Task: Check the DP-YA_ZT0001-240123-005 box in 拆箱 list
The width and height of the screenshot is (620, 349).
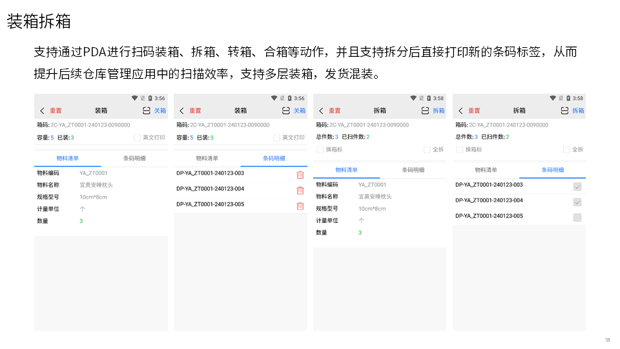Action: pos(577,217)
